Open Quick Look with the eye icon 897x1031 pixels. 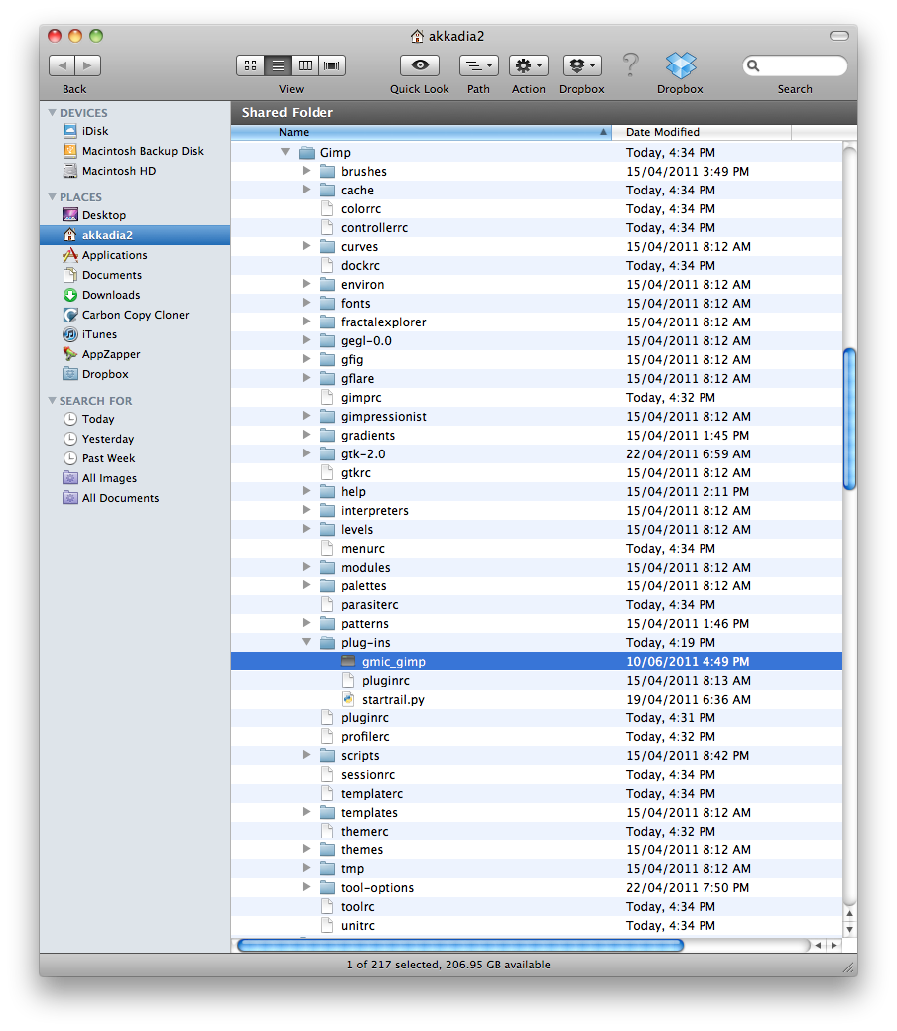[x=420, y=65]
